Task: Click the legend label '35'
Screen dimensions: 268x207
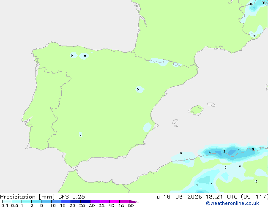Action: [101, 205]
